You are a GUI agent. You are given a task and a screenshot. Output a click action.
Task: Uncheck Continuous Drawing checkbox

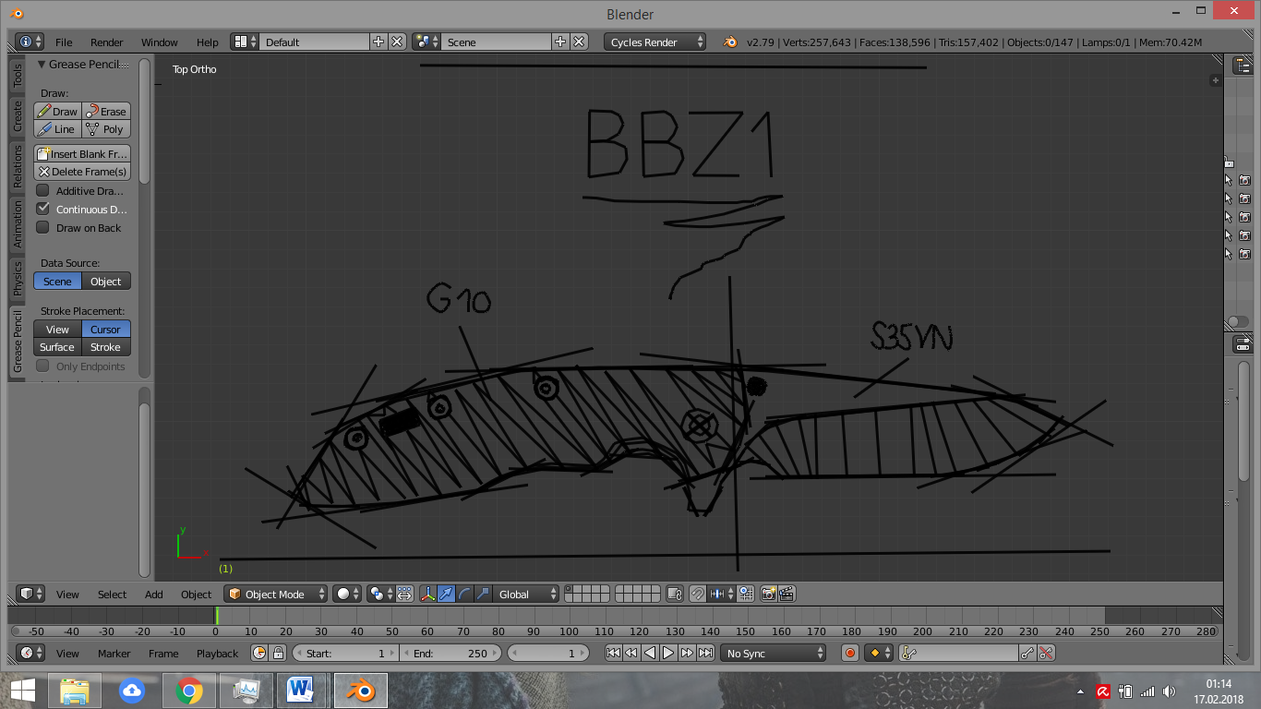[x=42, y=210]
